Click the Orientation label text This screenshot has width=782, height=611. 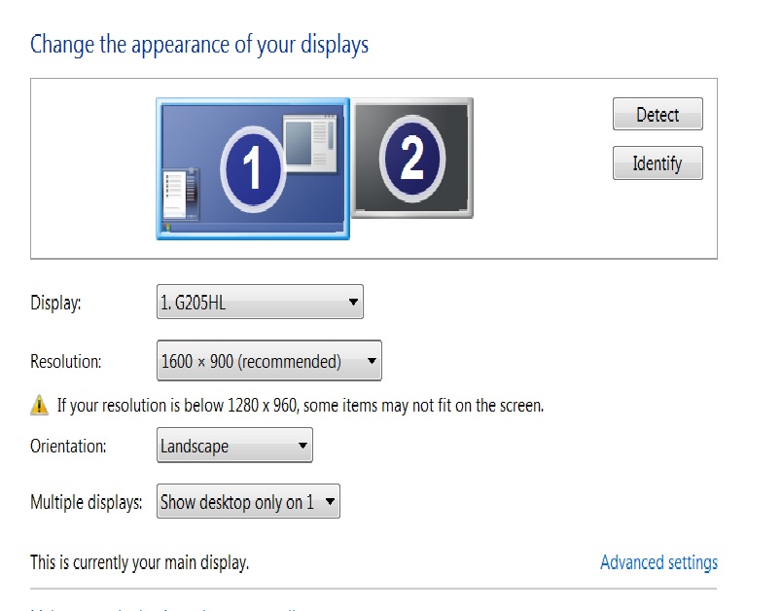click(68, 447)
